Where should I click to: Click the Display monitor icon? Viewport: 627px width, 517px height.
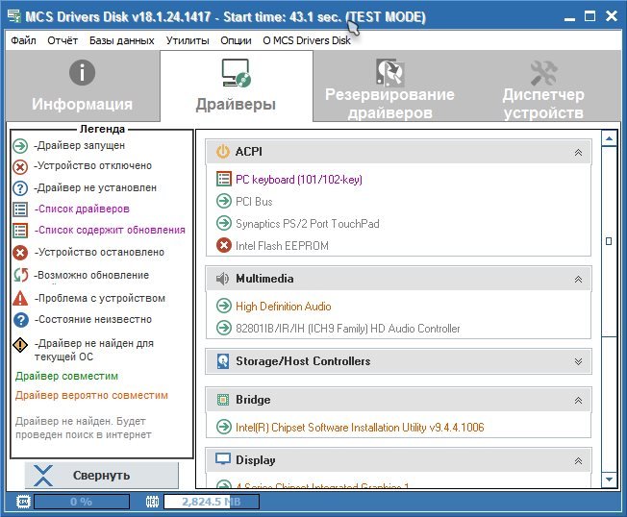[x=223, y=458]
